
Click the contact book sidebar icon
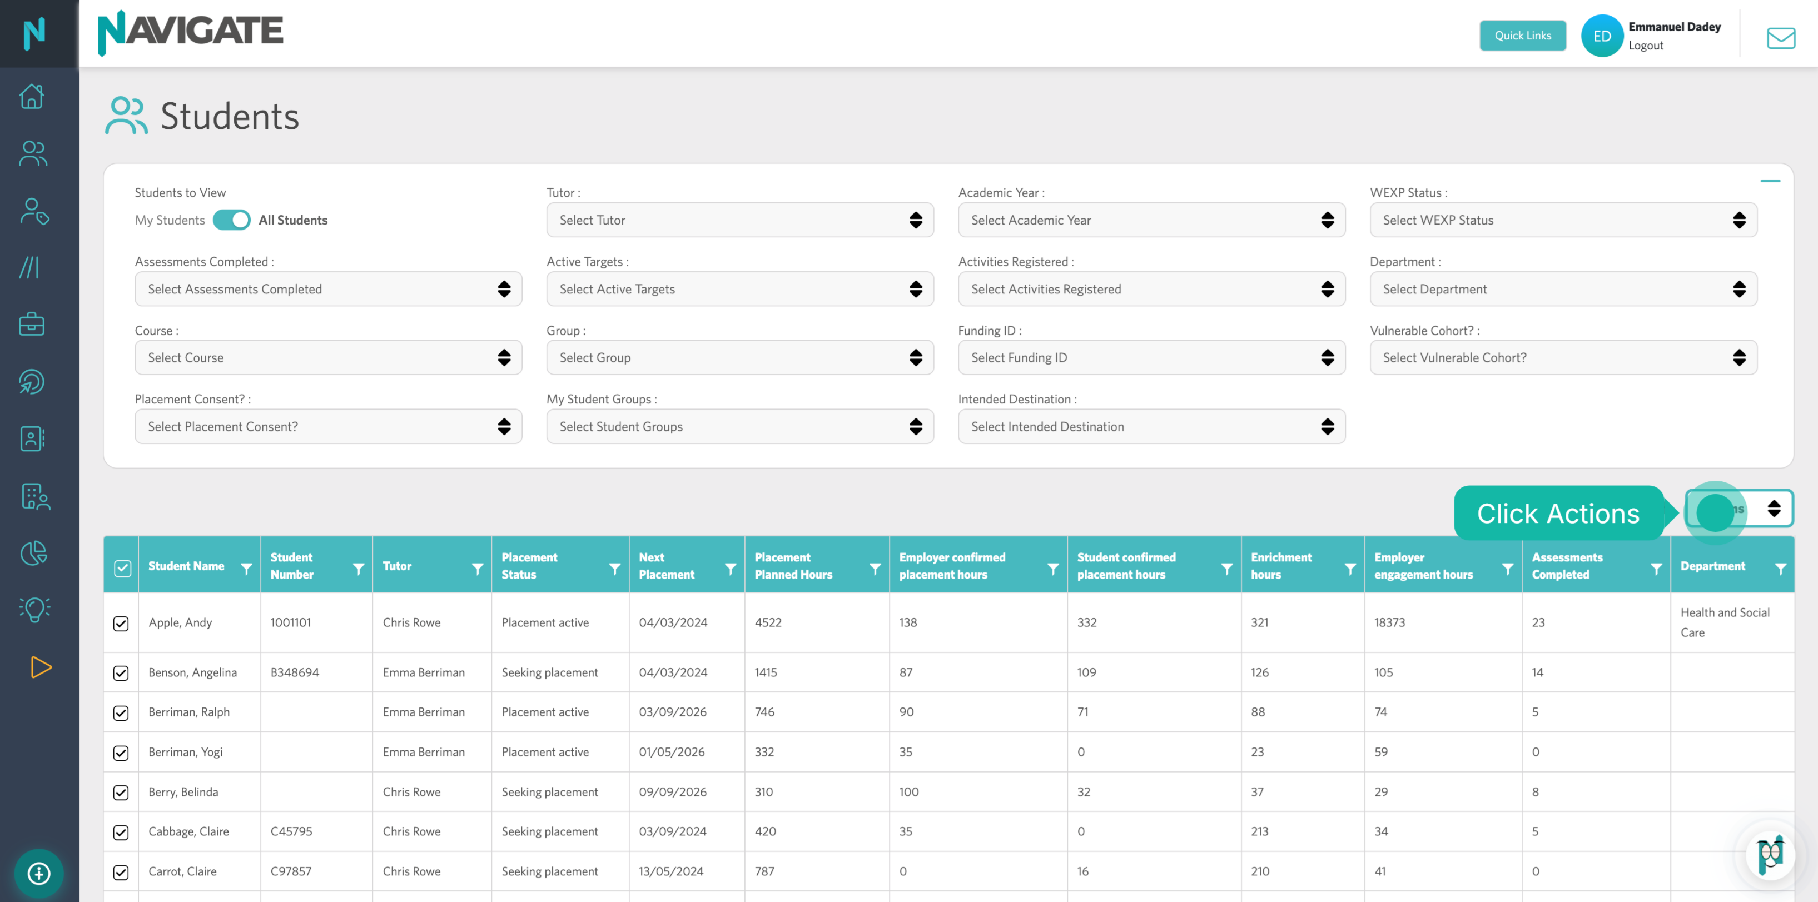tap(32, 438)
